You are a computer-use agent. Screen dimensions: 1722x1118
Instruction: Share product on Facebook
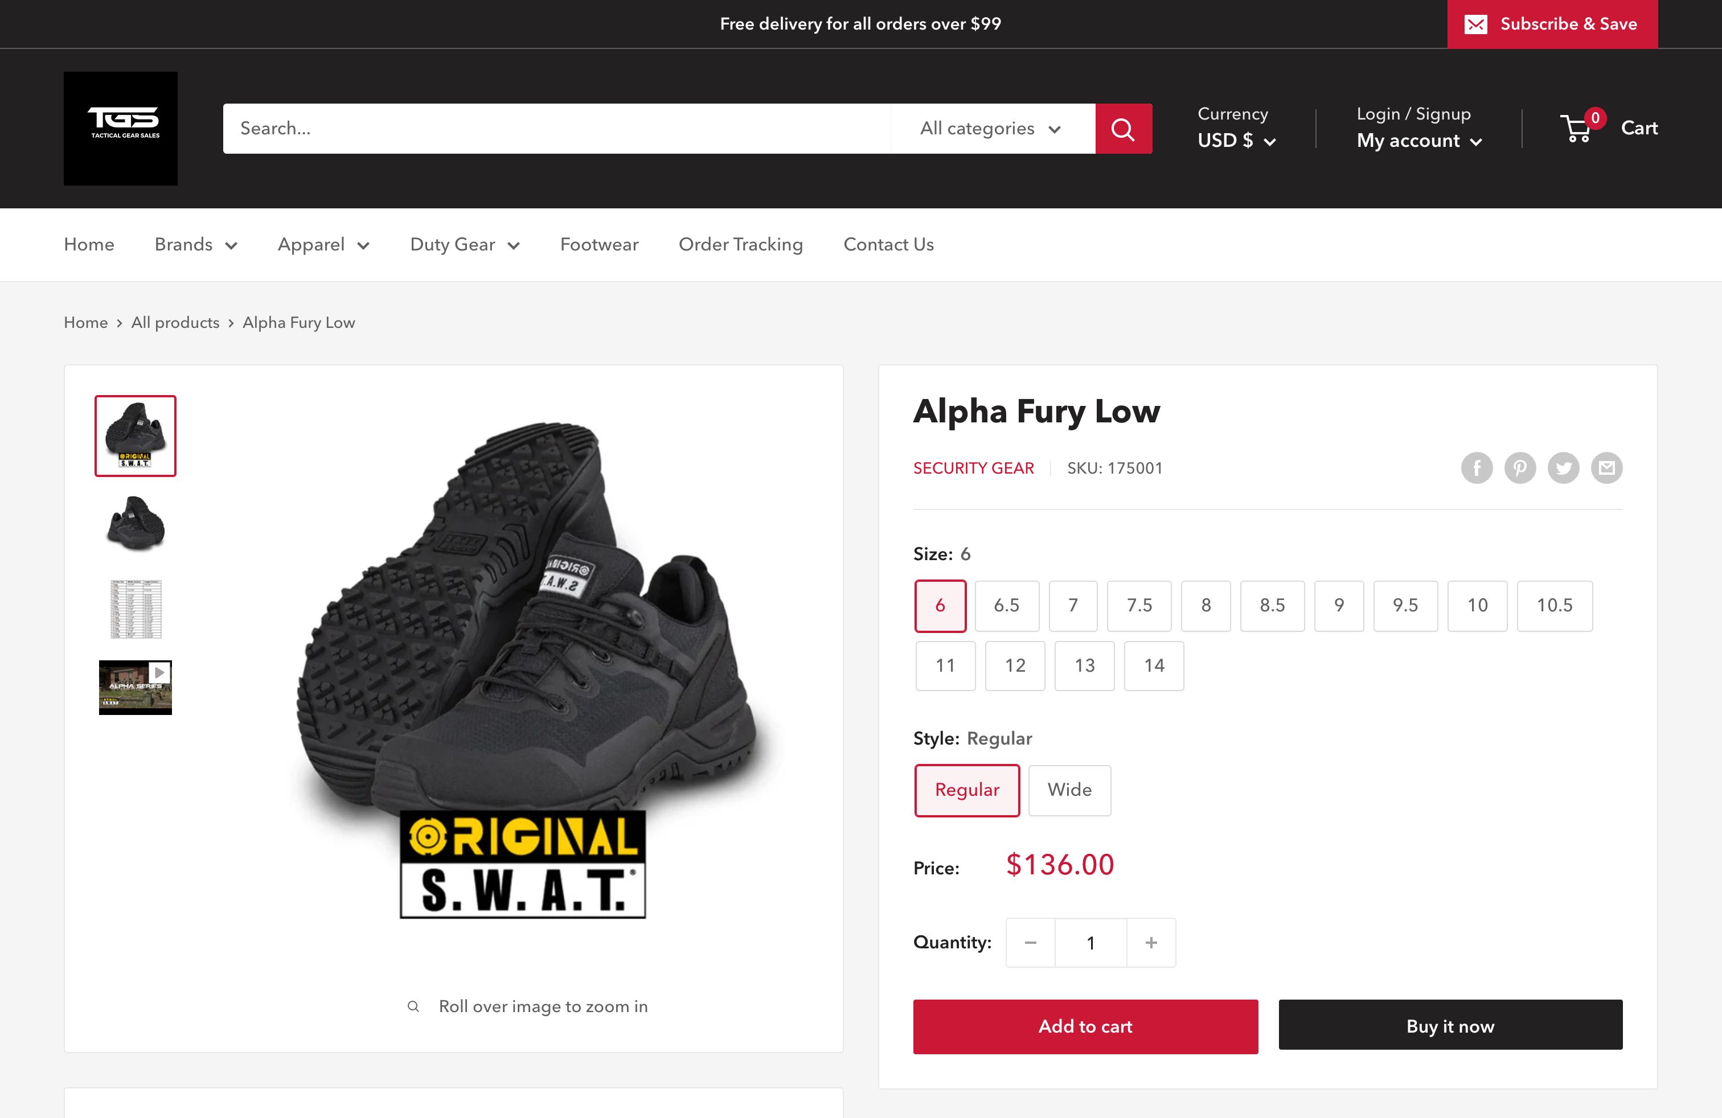point(1476,468)
